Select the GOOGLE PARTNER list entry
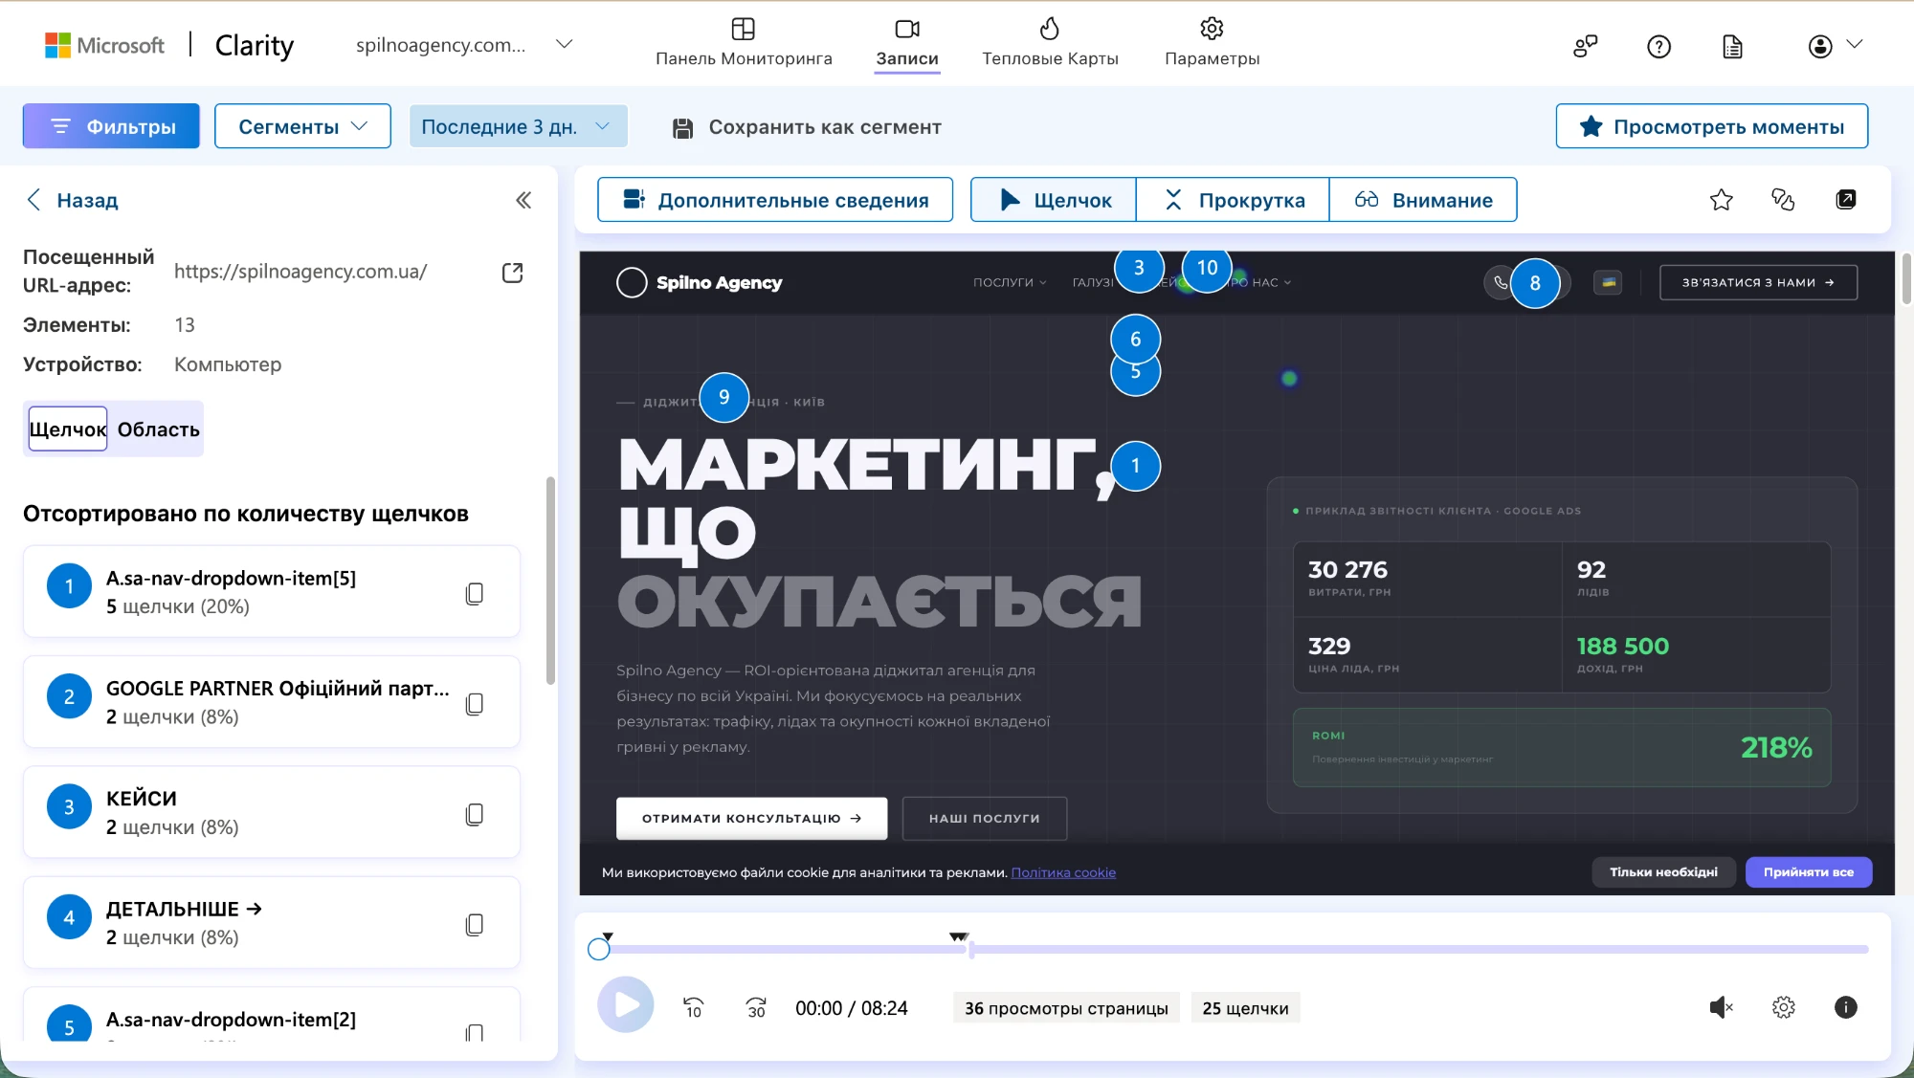The width and height of the screenshot is (1914, 1078). (272, 701)
